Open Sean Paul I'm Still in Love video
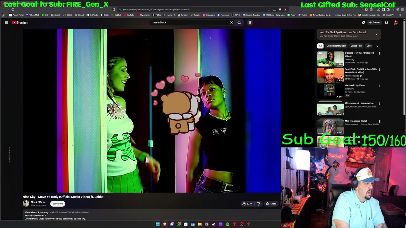The width and height of the screenshot is (406, 228). tap(331, 75)
